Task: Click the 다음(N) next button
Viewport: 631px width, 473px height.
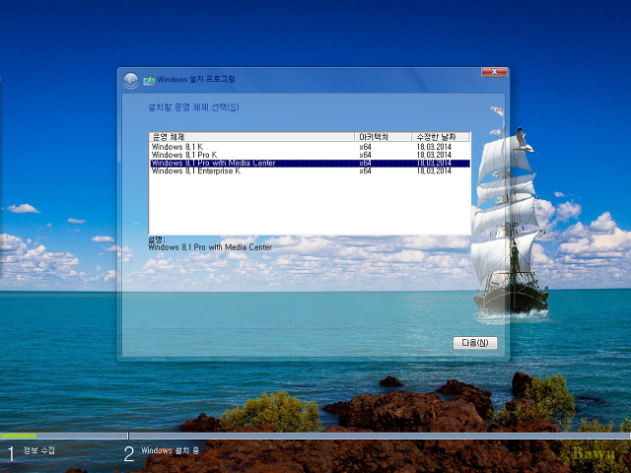Action: 475,343
